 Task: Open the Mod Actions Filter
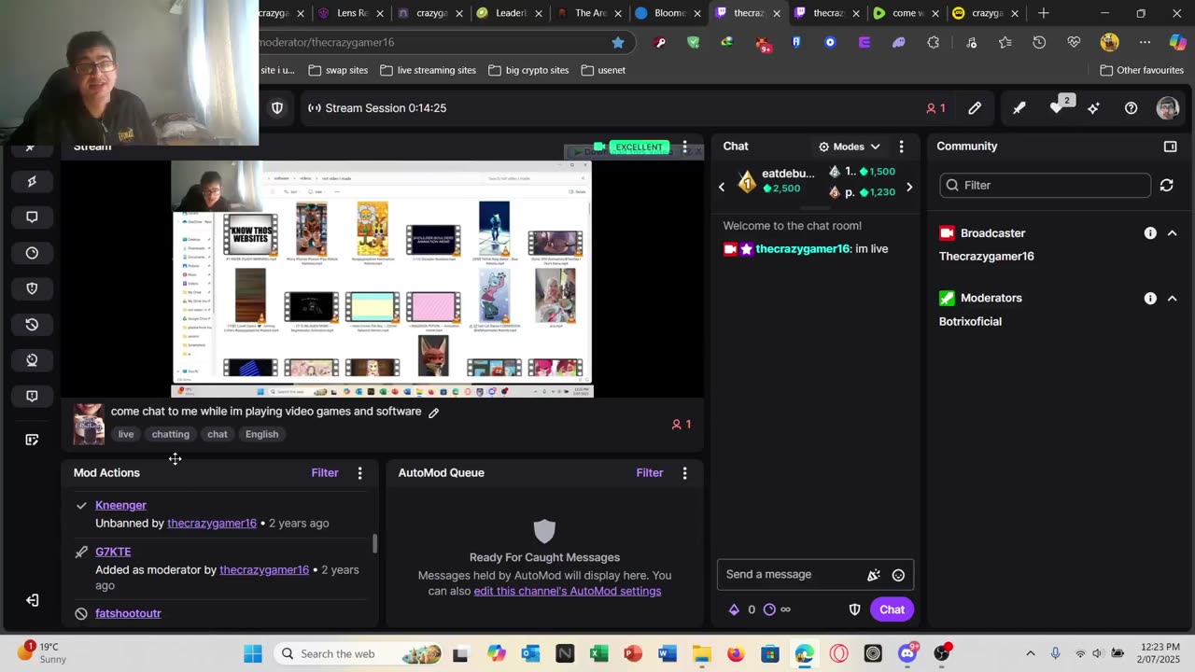(325, 473)
